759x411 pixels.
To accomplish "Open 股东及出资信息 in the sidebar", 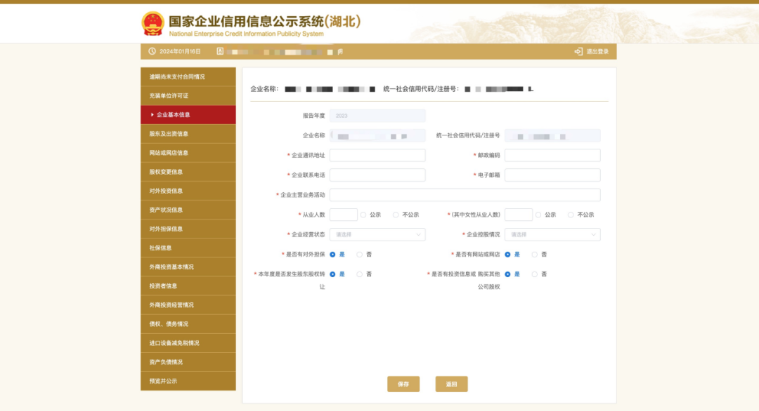I will click(x=188, y=134).
